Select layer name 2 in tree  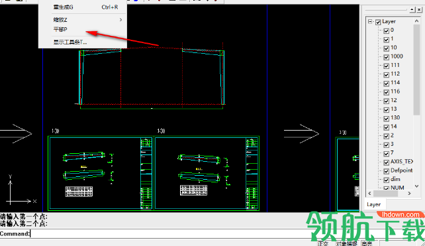pyautogui.click(x=392, y=135)
